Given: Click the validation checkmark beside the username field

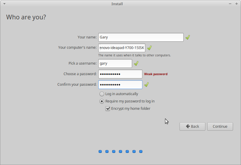Looking at the screenshot, I should click(136, 64).
